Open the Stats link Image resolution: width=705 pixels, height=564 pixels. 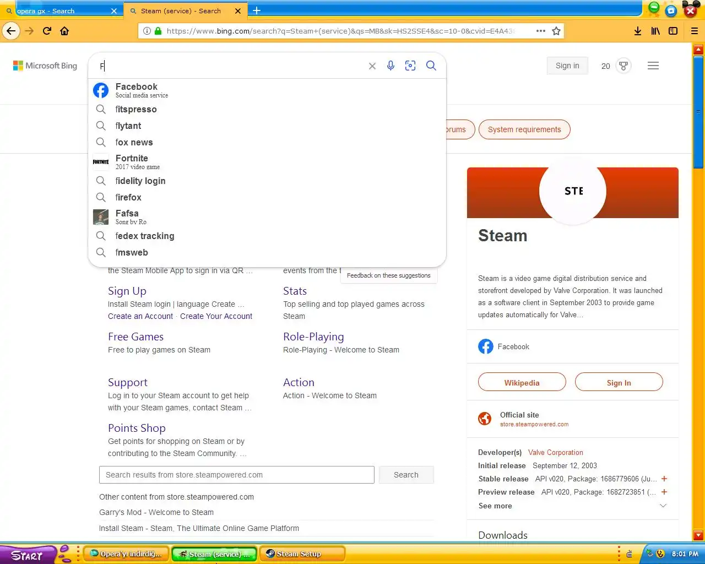[295, 291]
